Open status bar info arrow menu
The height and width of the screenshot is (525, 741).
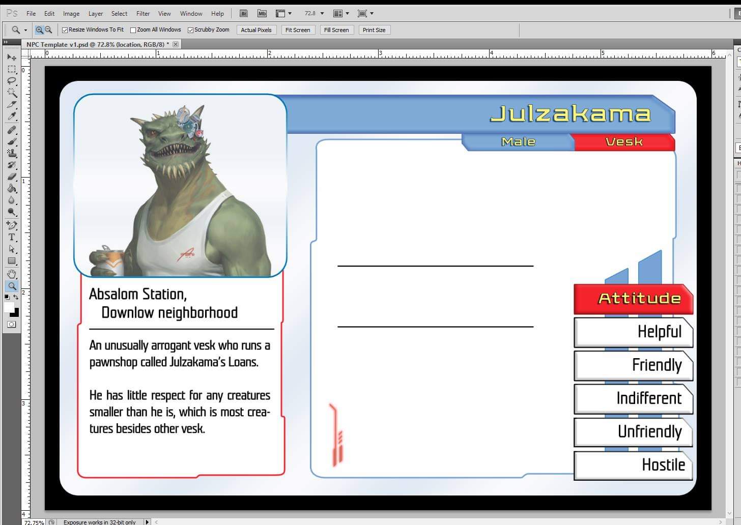tap(148, 522)
